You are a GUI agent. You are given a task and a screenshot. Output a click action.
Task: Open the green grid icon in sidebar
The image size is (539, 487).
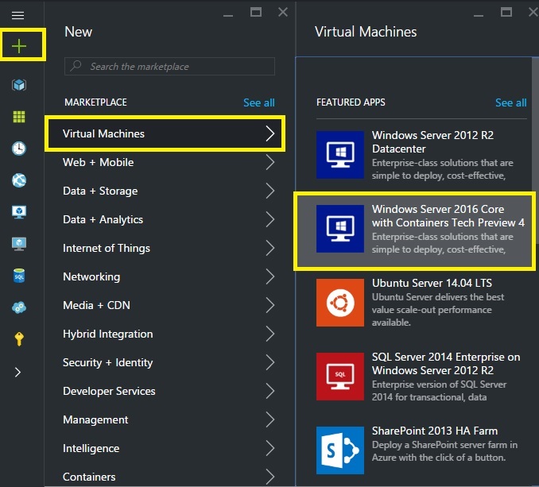18,117
